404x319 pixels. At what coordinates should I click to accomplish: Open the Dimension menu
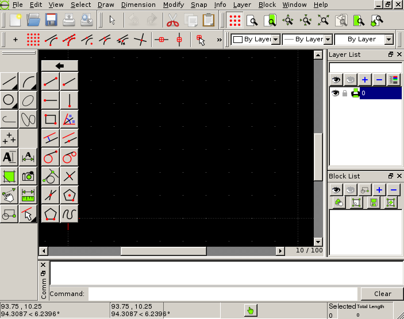click(x=138, y=5)
